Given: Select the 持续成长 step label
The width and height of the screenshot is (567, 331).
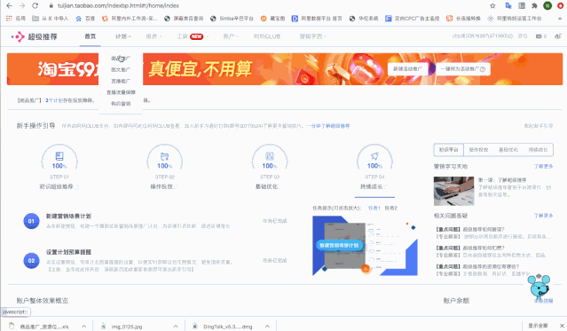Looking at the screenshot, I should pyautogui.click(x=372, y=186).
